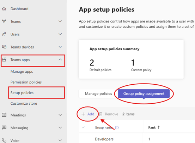The height and width of the screenshot is (143, 195).
Task: Switch to the Manage policies tab
Action: 98,93
